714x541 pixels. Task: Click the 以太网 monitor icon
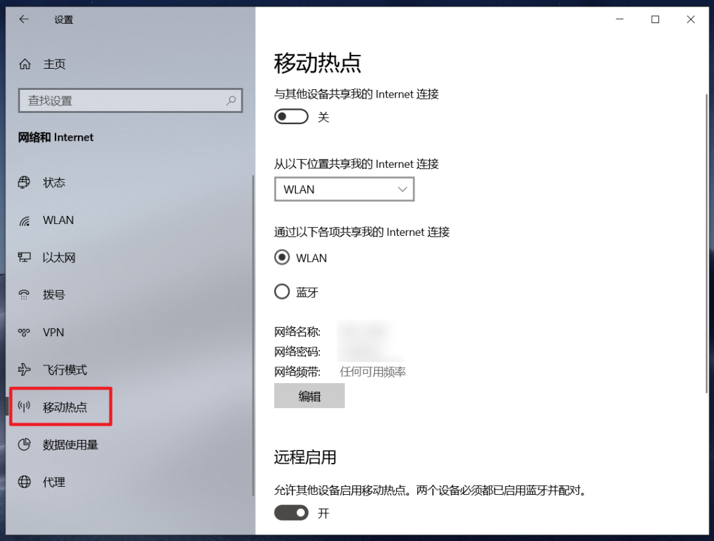[x=24, y=258]
